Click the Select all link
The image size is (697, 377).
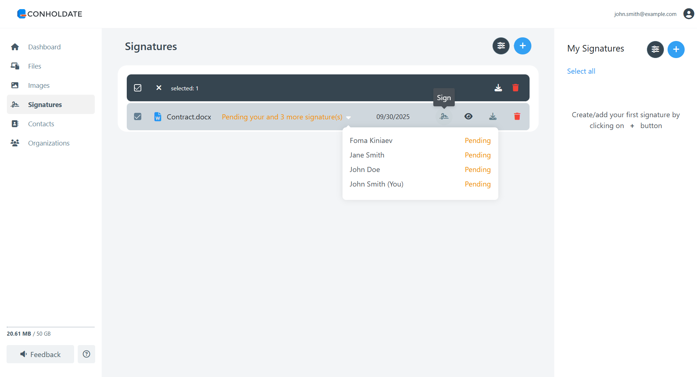581,71
